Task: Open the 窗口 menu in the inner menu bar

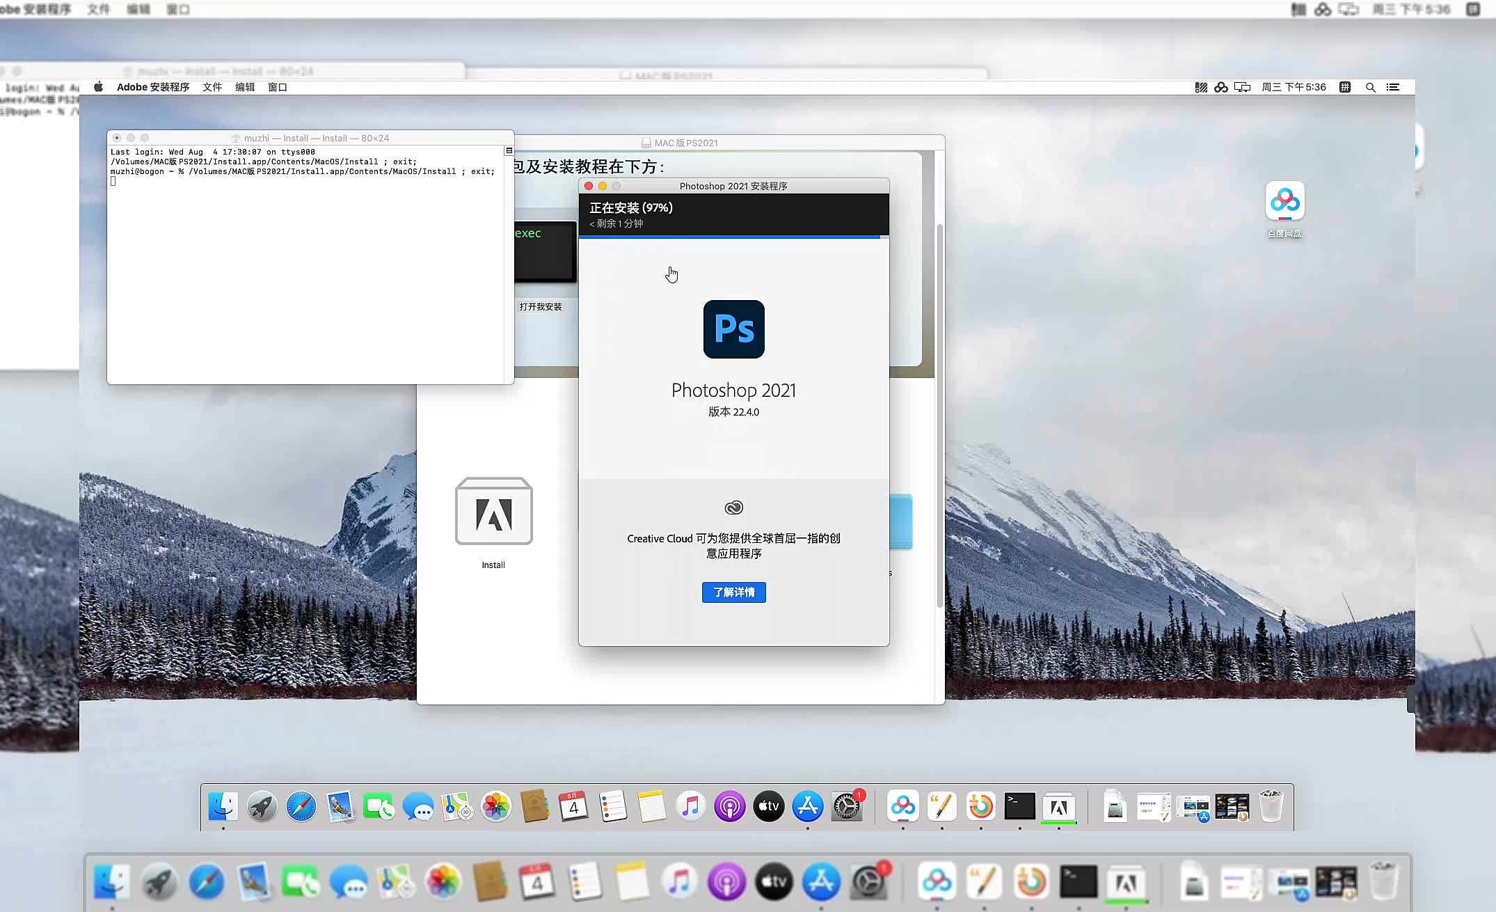Action: coord(278,87)
